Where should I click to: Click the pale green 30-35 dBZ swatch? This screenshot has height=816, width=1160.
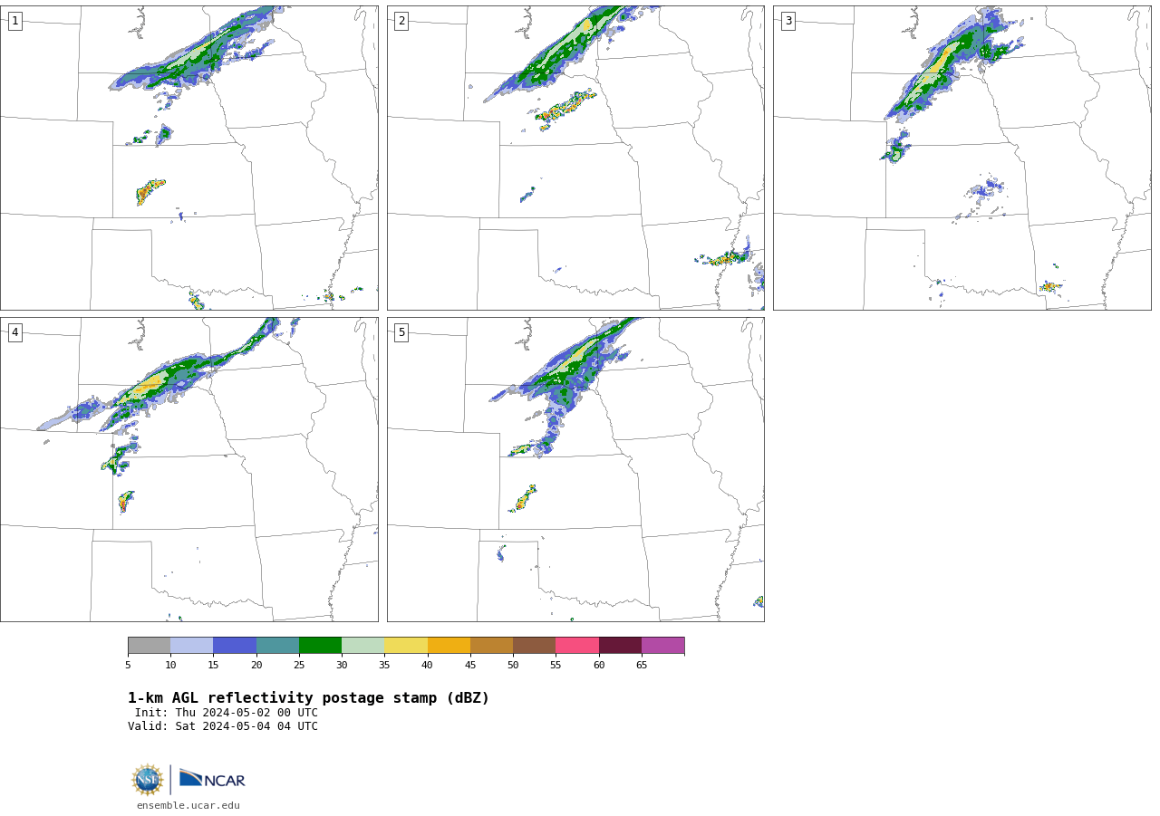[x=362, y=646]
